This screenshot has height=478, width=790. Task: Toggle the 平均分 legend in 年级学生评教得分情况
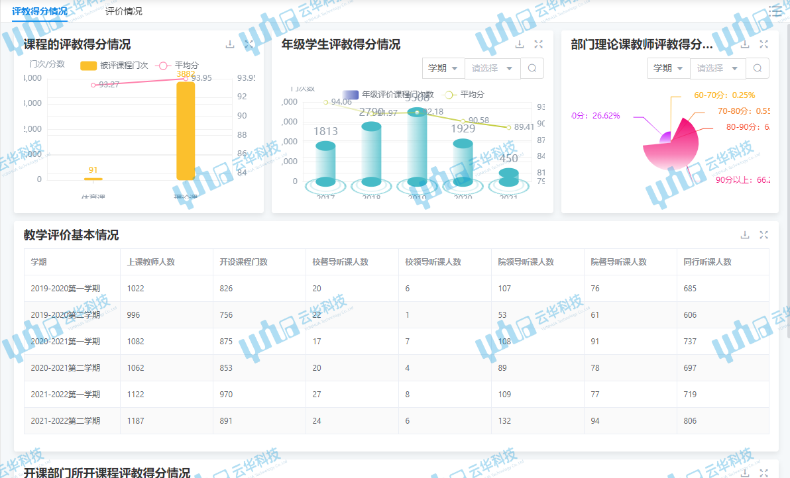(463, 95)
